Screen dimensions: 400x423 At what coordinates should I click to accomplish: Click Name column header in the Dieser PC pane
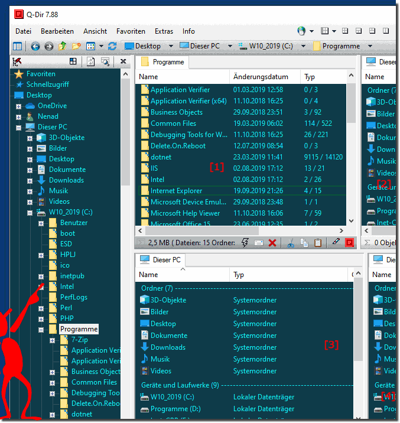pyautogui.click(x=183, y=275)
